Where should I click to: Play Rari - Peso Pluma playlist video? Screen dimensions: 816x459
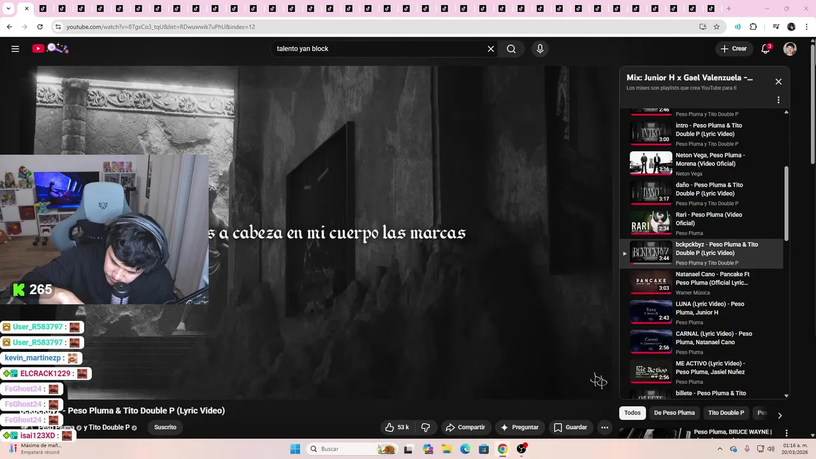(x=701, y=223)
